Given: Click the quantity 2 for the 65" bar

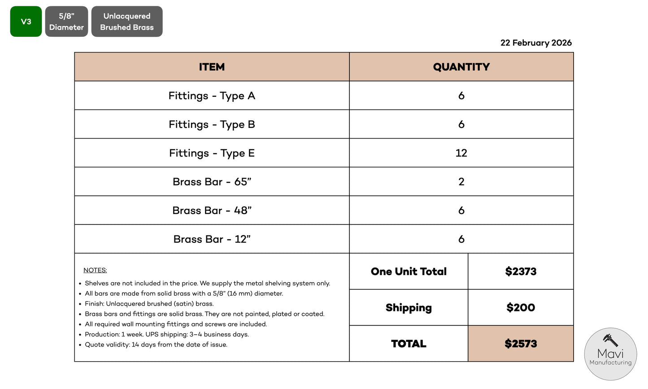Looking at the screenshot, I should pos(461,182).
